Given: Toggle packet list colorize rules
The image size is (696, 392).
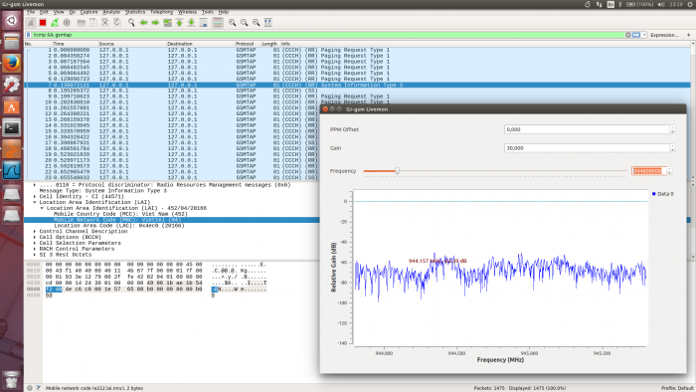Looking at the screenshot, I should pyautogui.click(x=218, y=23).
